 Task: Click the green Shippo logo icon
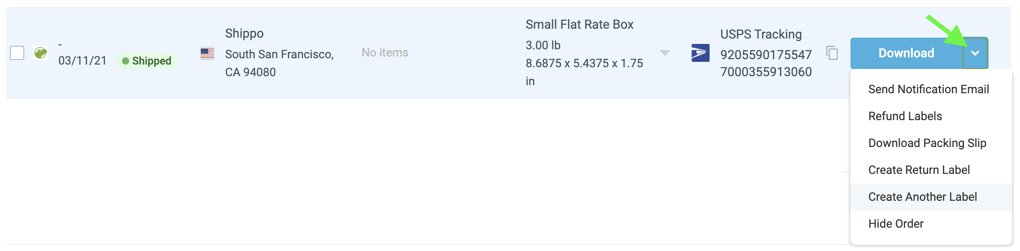point(40,53)
